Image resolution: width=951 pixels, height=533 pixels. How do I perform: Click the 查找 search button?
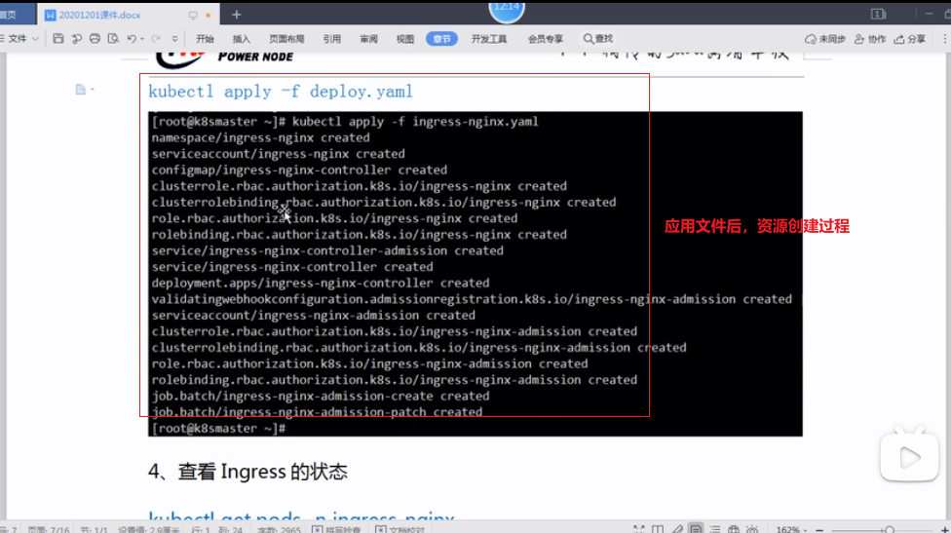pos(598,39)
